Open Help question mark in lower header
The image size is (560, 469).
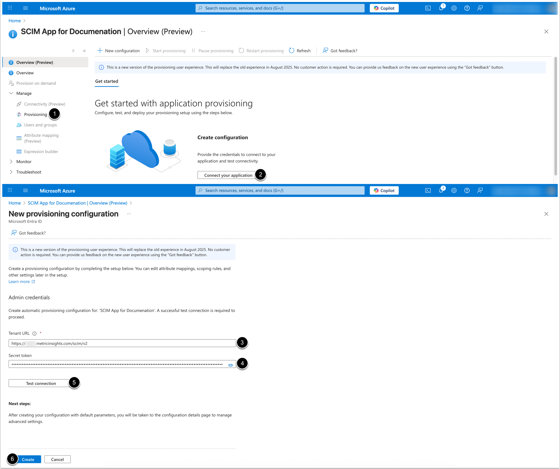(467, 190)
